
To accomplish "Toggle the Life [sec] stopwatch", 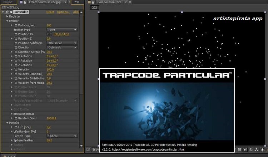I will click(16, 127).
